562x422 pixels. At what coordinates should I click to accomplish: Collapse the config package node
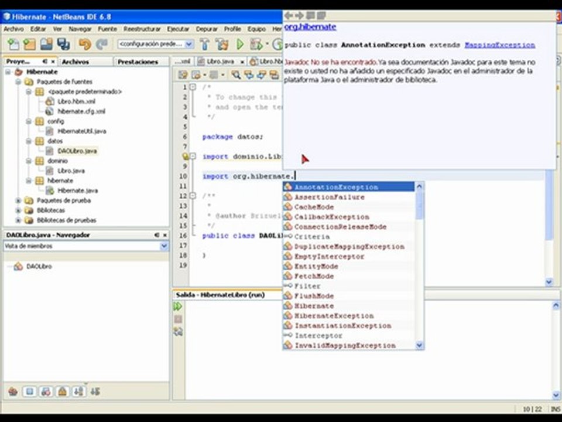[29, 121]
